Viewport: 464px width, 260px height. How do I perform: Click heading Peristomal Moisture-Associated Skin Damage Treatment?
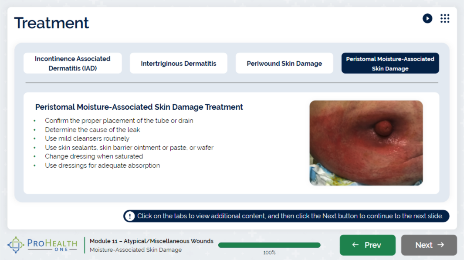pos(139,107)
